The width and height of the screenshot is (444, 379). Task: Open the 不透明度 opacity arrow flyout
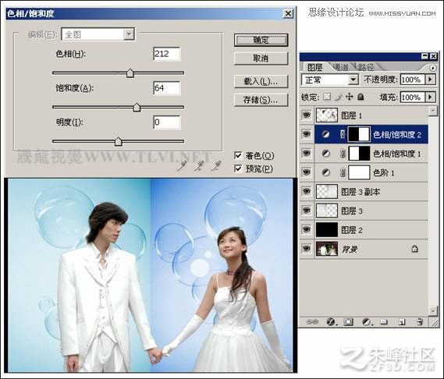(x=431, y=80)
